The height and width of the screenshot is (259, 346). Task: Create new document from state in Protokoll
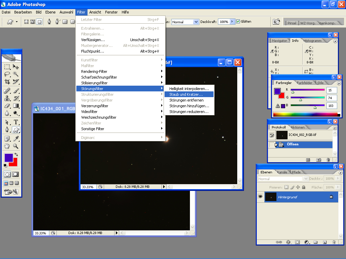click(x=308, y=160)
